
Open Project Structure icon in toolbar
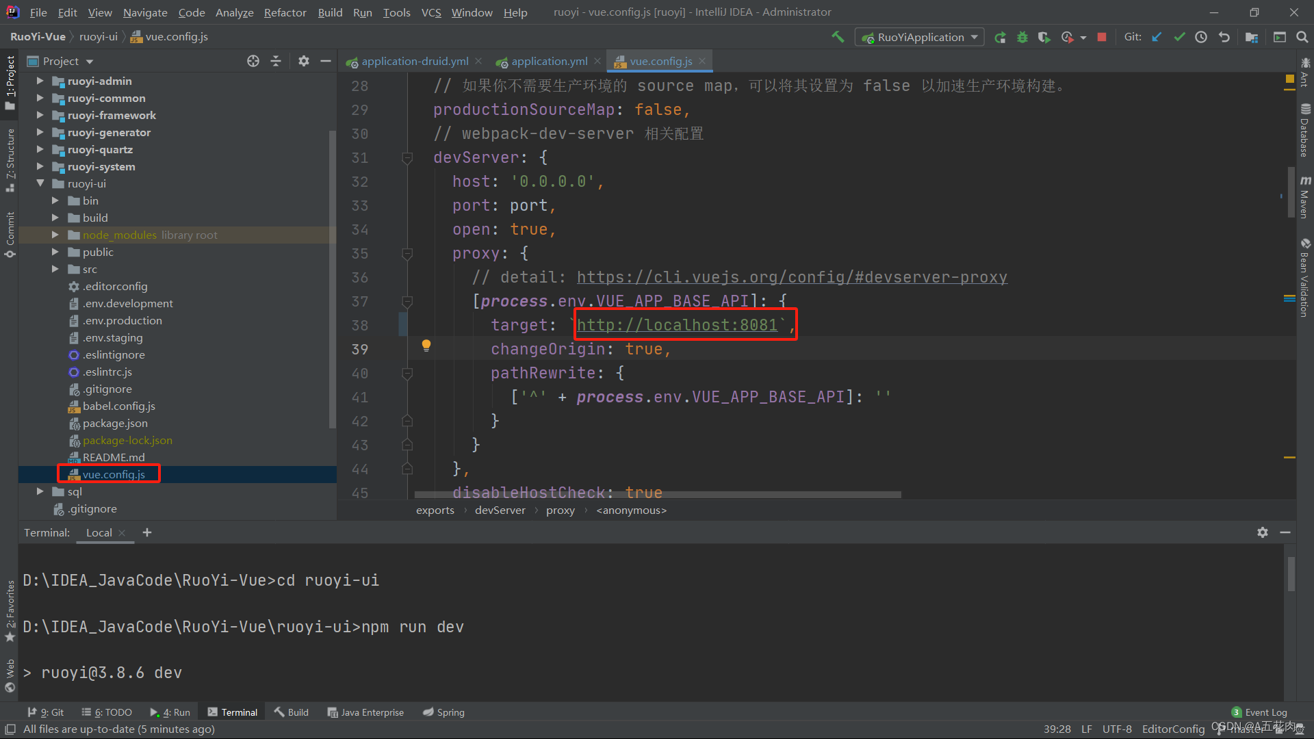pyautogui.click(x=1252, y=37)
